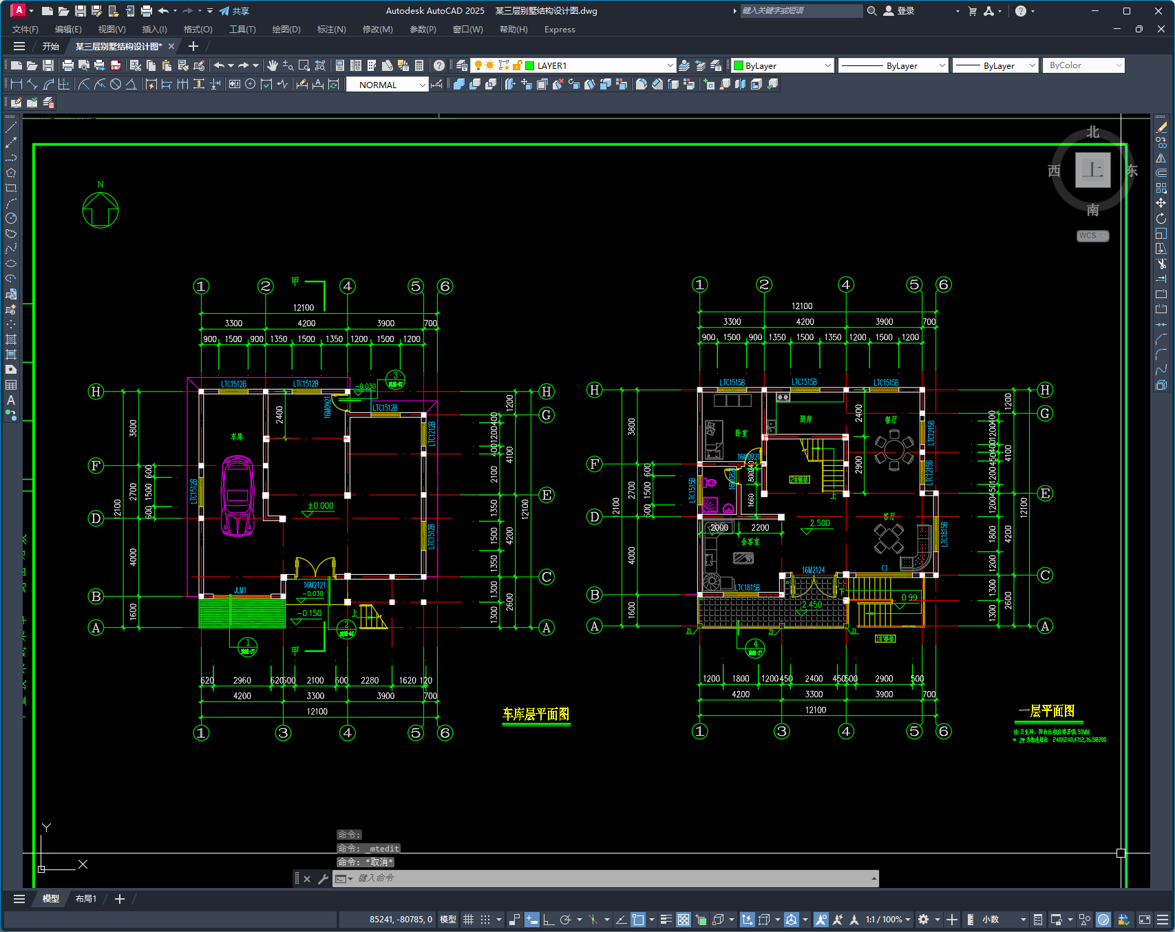Open the Workspace switching gear icon
The width and height of the screenshot is (1175, 932).
click(x=923, y=920)
